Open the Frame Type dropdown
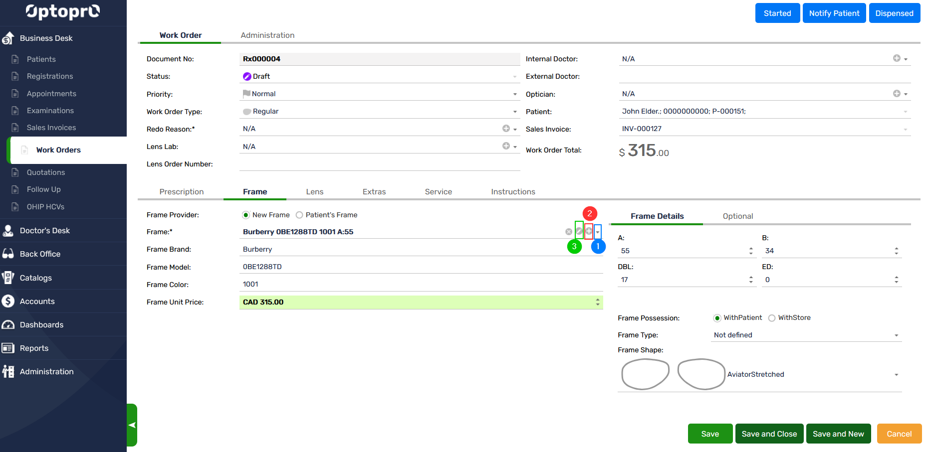This screenshot has width=928, height=452. (x=896, y=335)
